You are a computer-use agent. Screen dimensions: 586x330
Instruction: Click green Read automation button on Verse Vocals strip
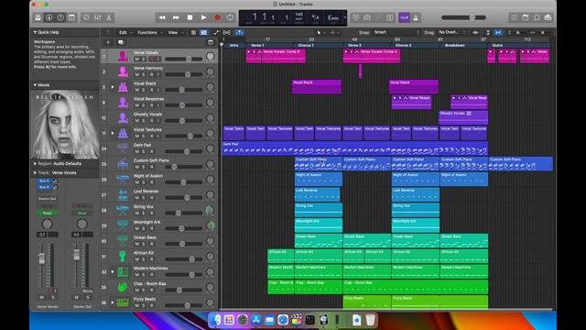(x=47, y=213)
